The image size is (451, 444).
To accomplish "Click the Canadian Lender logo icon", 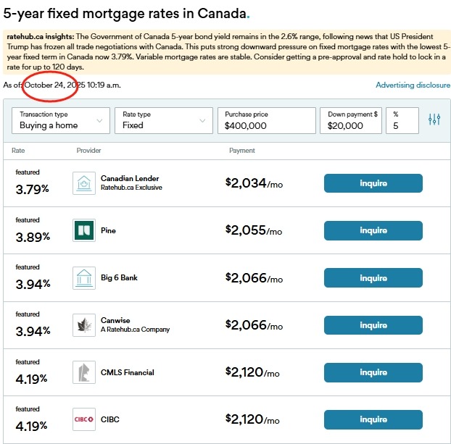I will click(x=84, y=183).
